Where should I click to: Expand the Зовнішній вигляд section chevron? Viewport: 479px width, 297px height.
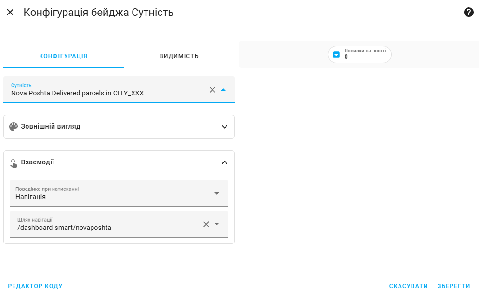pyautogui.click(x=225, y=127)
